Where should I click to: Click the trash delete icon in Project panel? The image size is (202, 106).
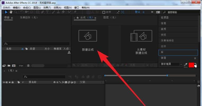[28, 65]
